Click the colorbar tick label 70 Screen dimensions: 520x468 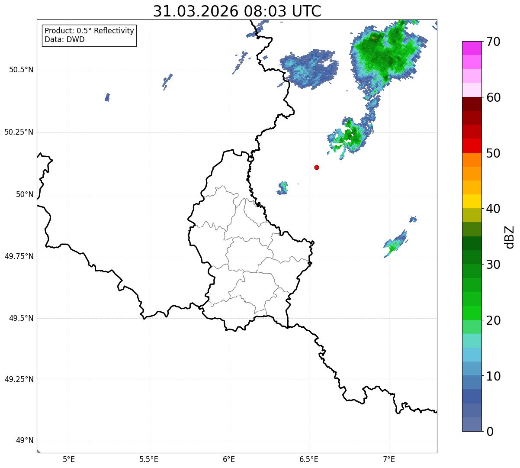point(494,42)
